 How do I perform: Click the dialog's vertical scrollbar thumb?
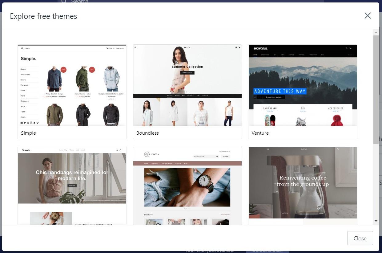[376, 89]
